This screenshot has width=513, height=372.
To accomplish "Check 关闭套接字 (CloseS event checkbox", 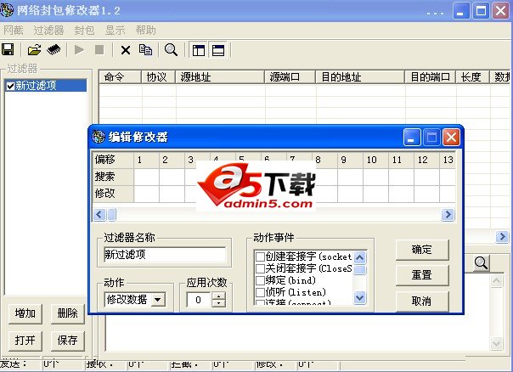I will 260,268.
